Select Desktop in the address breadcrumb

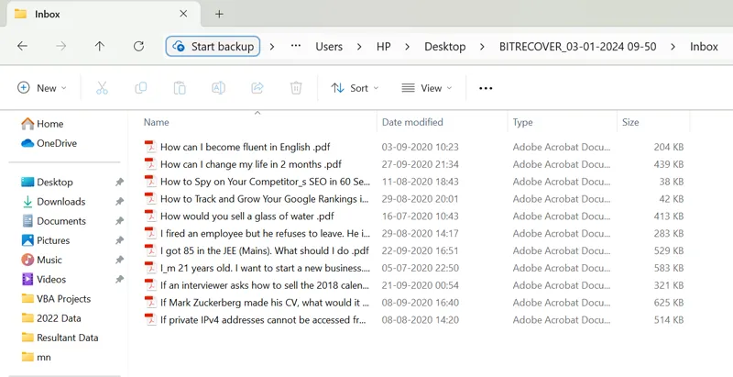click(x=444, y=47)
